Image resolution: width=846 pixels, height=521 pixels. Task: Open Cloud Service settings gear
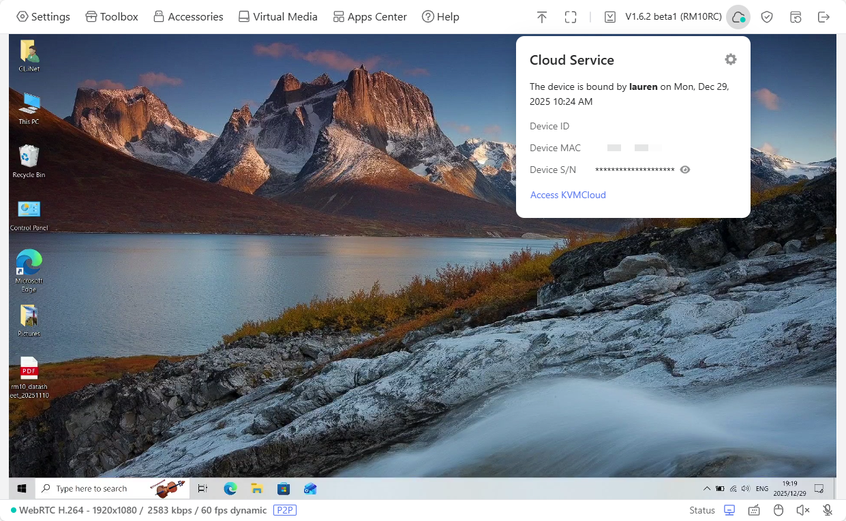pyautogui.click(x=730, y=60)
